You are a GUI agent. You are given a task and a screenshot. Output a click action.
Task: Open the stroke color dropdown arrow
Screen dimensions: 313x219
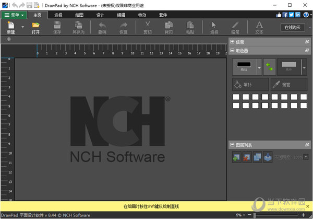coord(259,67)
